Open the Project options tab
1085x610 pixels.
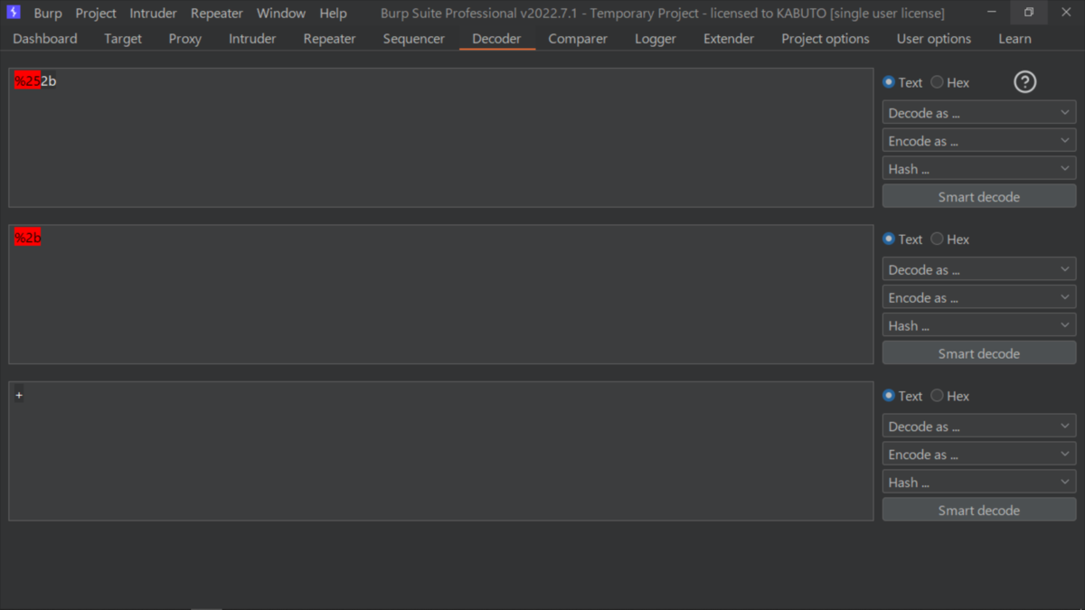point(826,39)
